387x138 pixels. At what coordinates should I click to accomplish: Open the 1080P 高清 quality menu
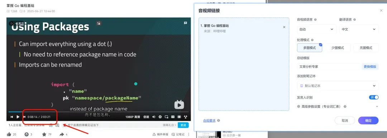pyautogui.click(x=133, y=117)
